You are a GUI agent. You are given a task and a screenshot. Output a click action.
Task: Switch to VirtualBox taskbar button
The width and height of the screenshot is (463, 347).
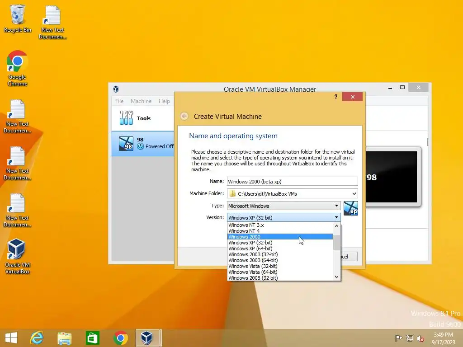point(148,338)
